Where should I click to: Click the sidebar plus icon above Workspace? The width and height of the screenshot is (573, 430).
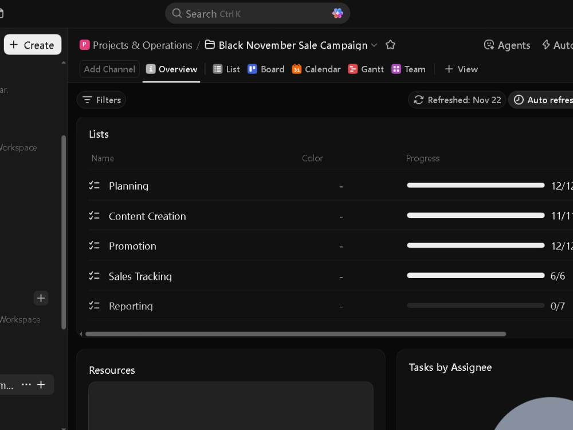coord(41,298)
